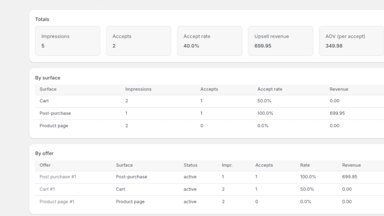The image size is (384, 216).
Task: Click the 40.0% accept rate value
Action: (191, 46)
